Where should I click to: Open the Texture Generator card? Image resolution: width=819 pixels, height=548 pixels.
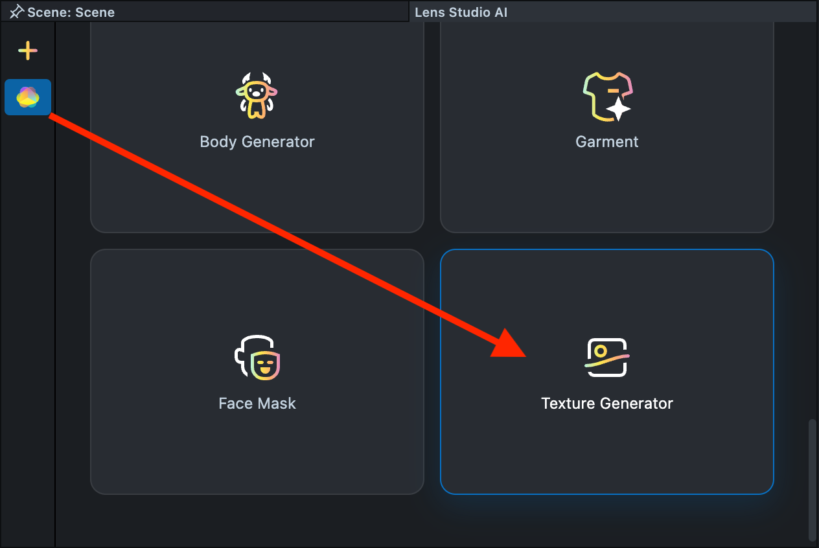(x=607, y=372)
